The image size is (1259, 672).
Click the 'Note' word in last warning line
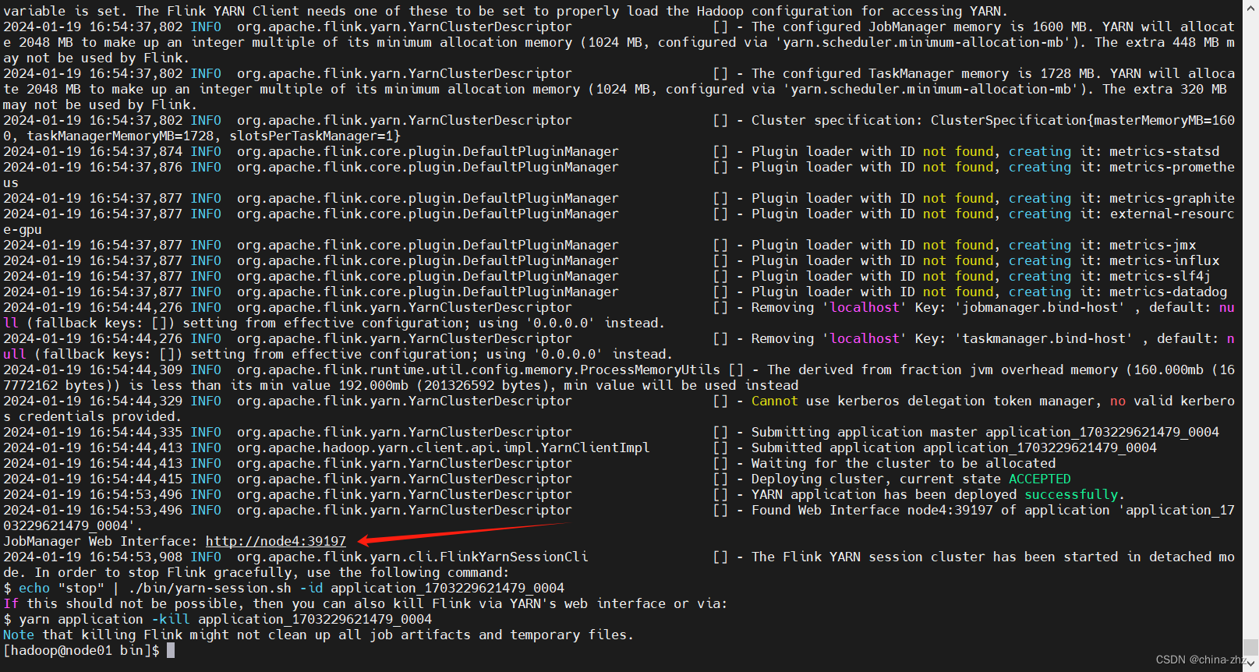pyautogui.click(x=19, y=635)
